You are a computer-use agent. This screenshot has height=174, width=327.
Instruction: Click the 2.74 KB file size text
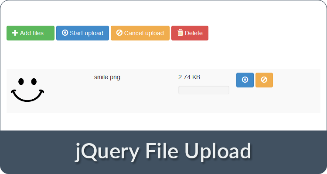189,77
